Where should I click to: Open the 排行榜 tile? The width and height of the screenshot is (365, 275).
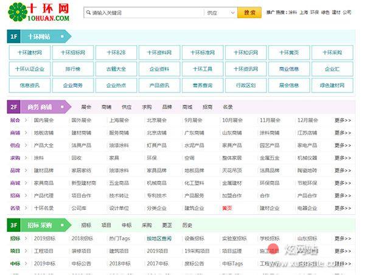73,69
